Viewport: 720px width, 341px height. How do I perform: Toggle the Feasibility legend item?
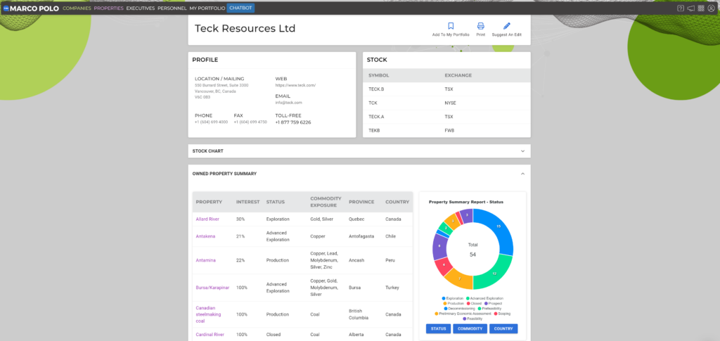pyautogui.click(x=472, y=319)
